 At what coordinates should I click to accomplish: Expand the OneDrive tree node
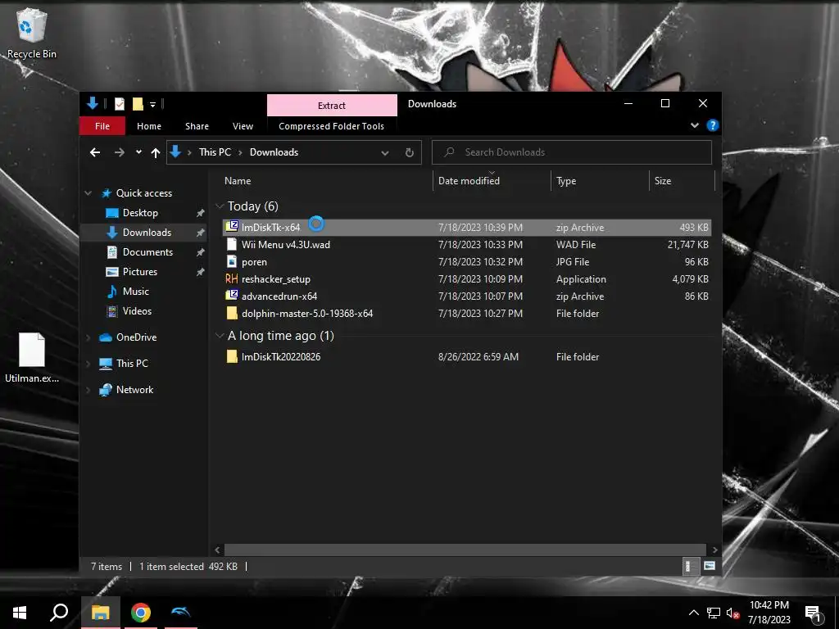(88, 337)
